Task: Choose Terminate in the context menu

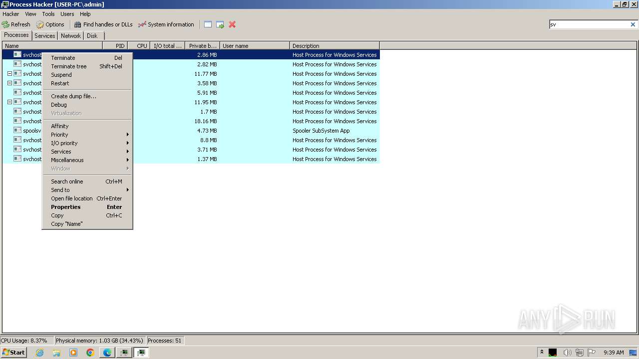Action: (87, 58)
